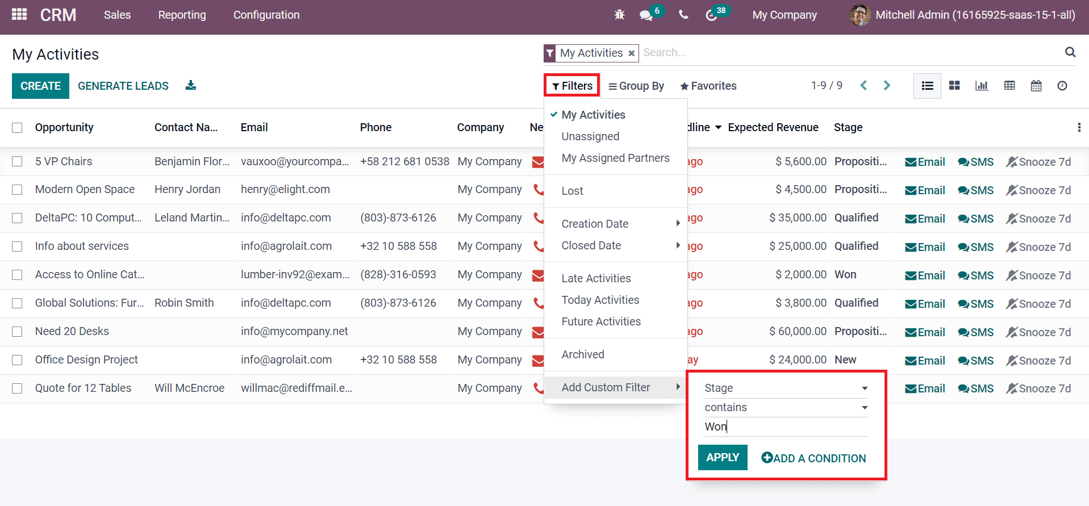This screenshot has width=1089, height=506.
Task: Select the Late Activities filter
Action: tap(596, 278)
